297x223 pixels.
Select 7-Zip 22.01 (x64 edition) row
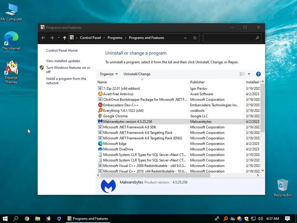pos(178,88)
